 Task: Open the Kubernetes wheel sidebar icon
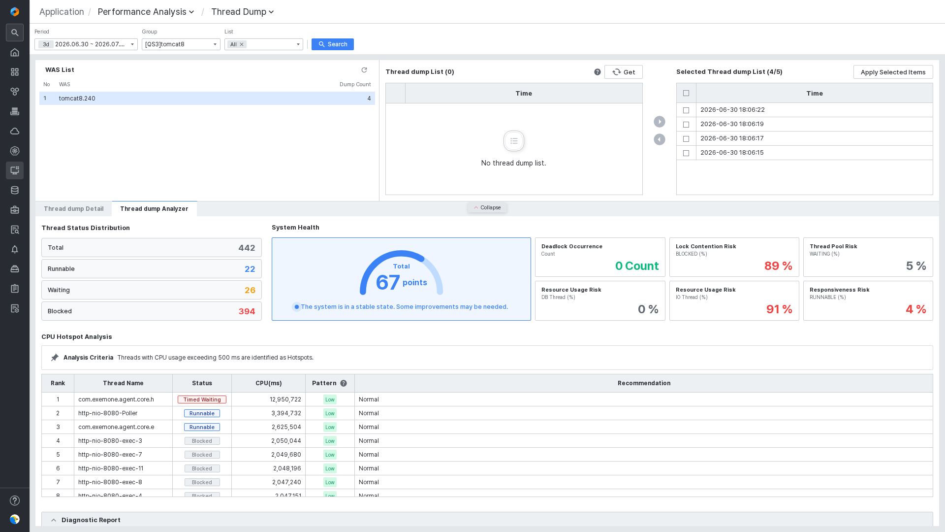(x=15, y=151)
